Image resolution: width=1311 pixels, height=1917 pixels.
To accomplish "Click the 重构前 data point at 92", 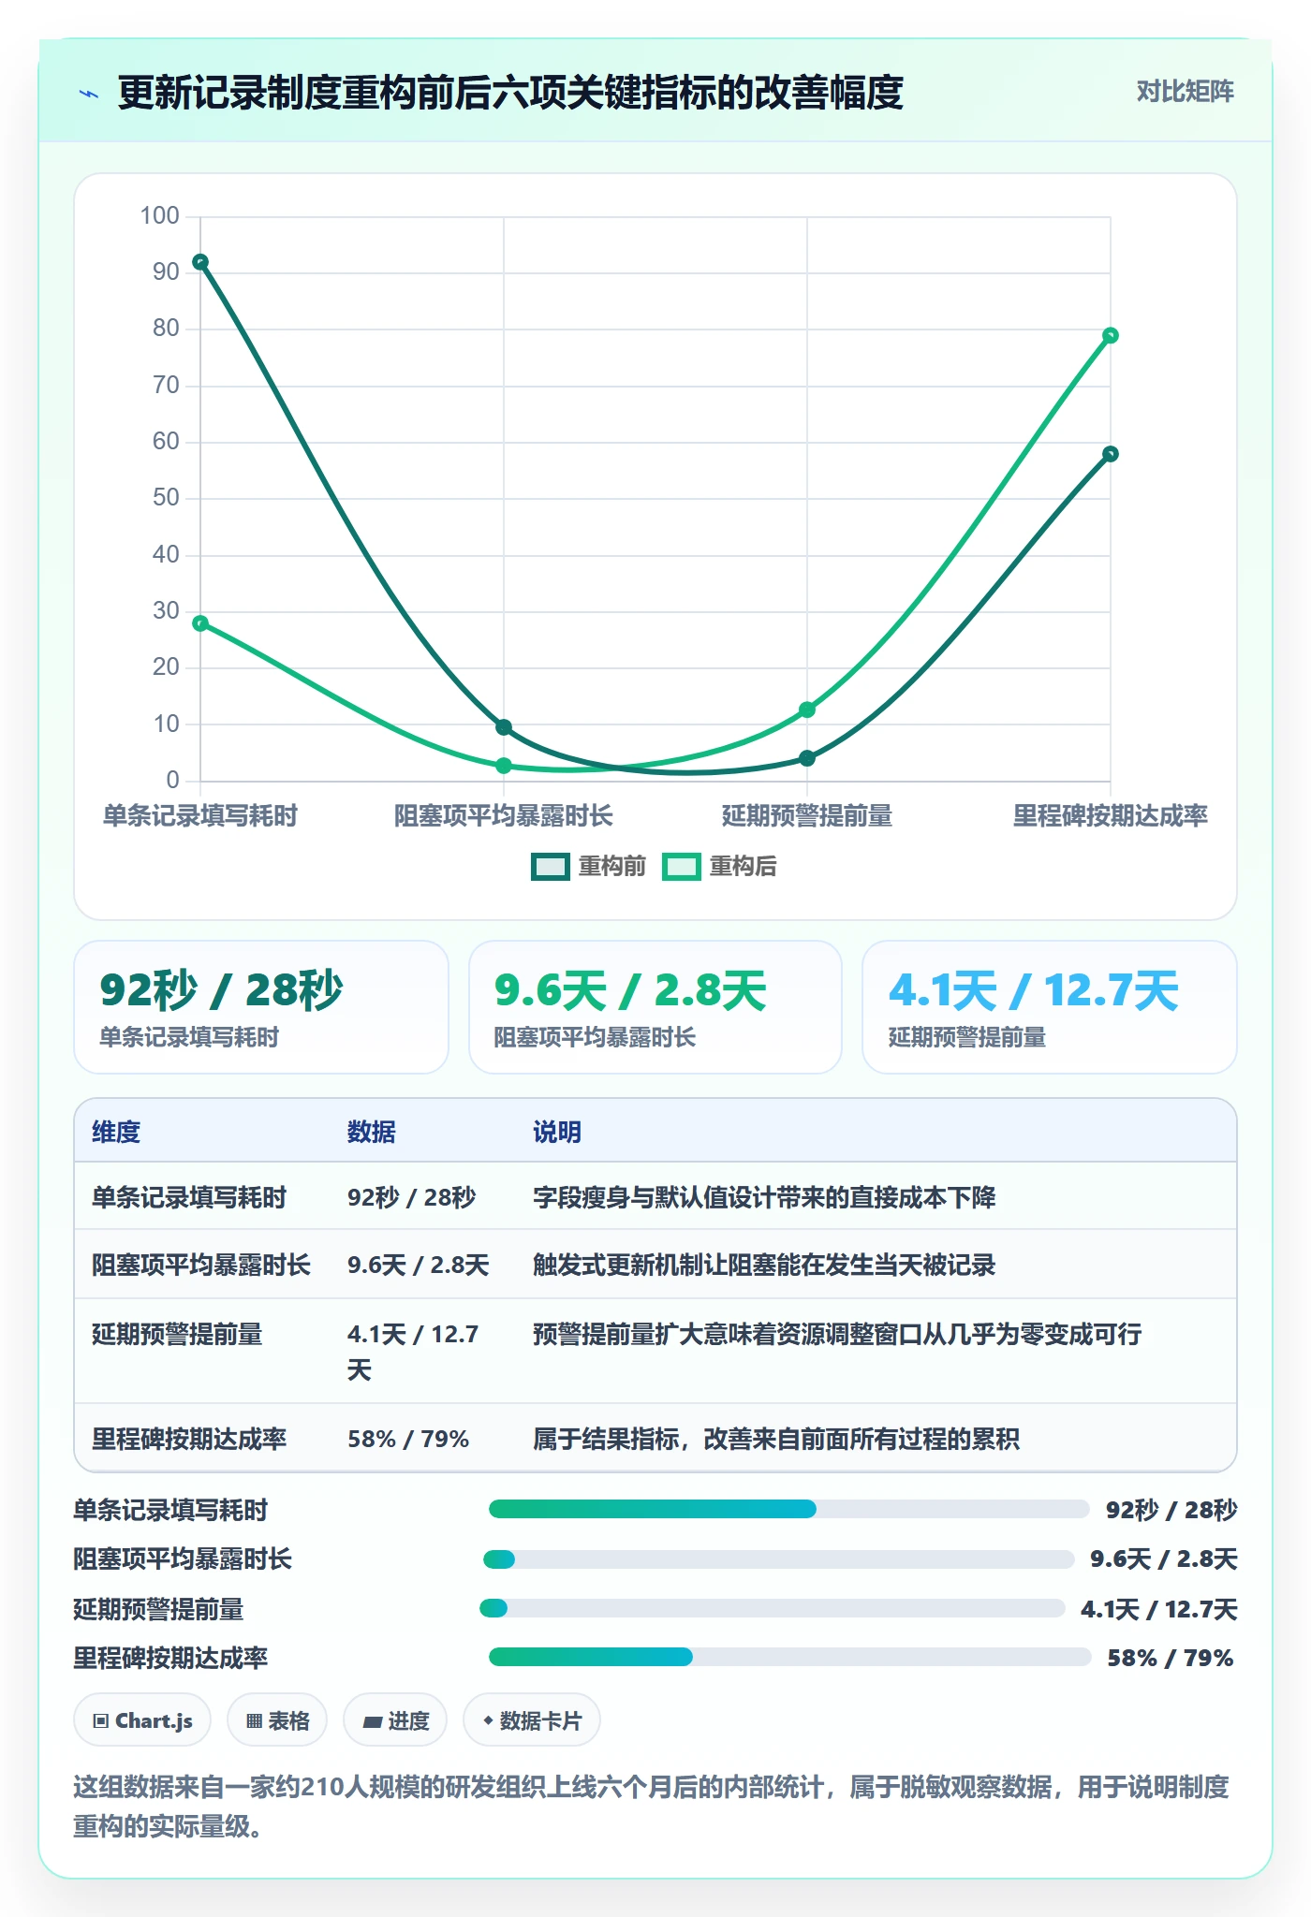I will pos(200,262).
